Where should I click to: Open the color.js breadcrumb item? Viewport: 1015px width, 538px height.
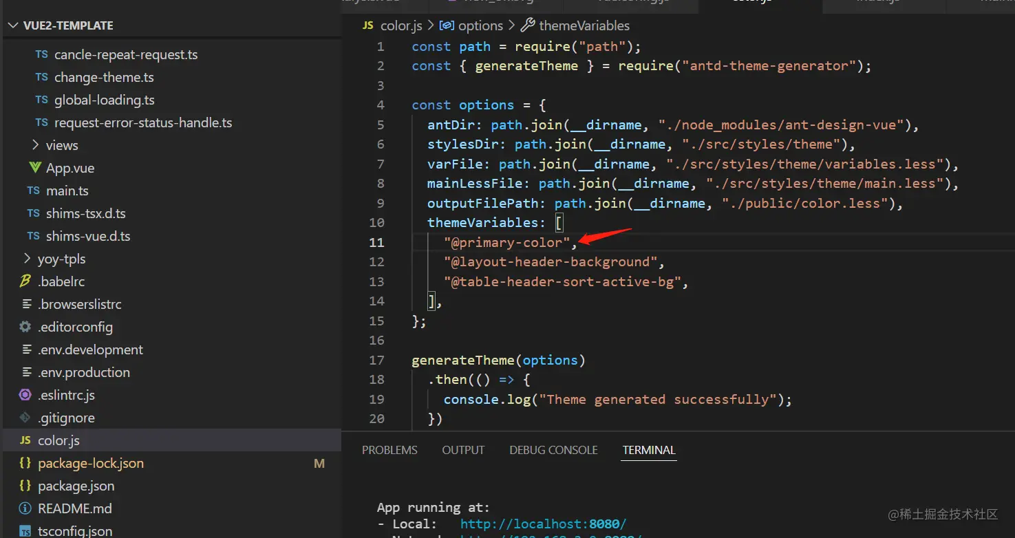[401, 25]
